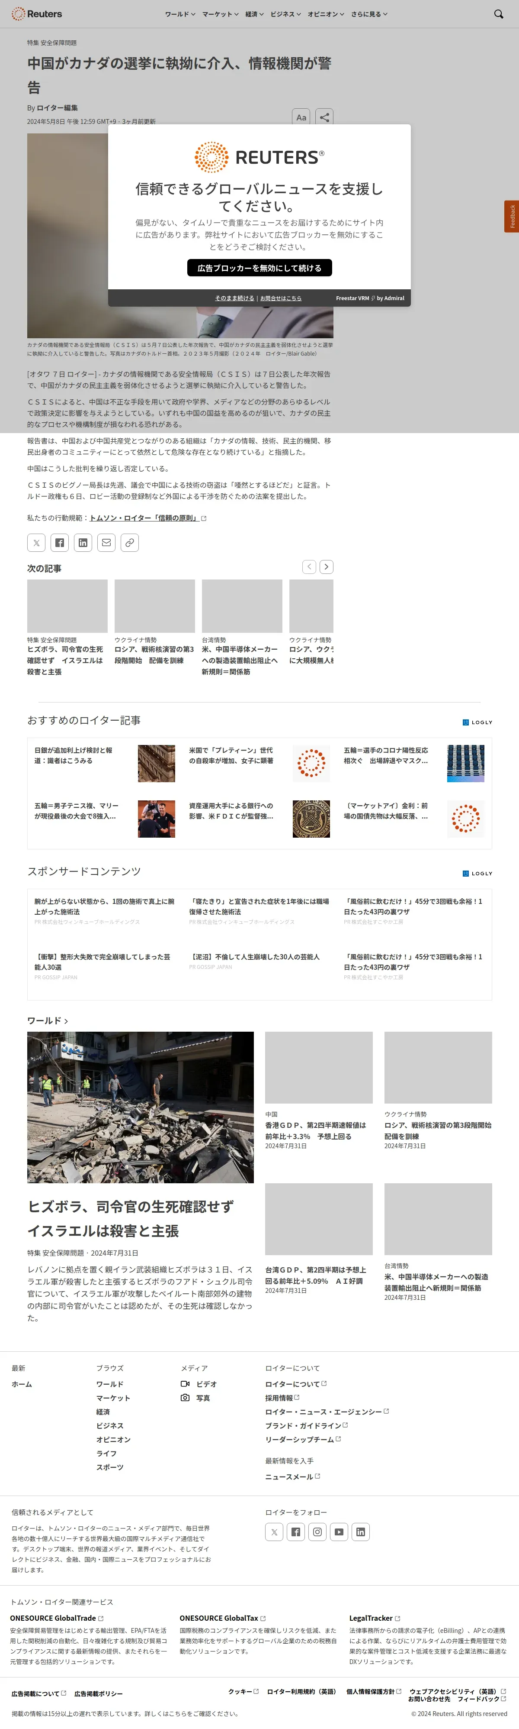Image resolution: width=519 pixels, height=1729 pixels.
Task: Open ONESOURCE GlobalTrade service link
Action: 56,1618
